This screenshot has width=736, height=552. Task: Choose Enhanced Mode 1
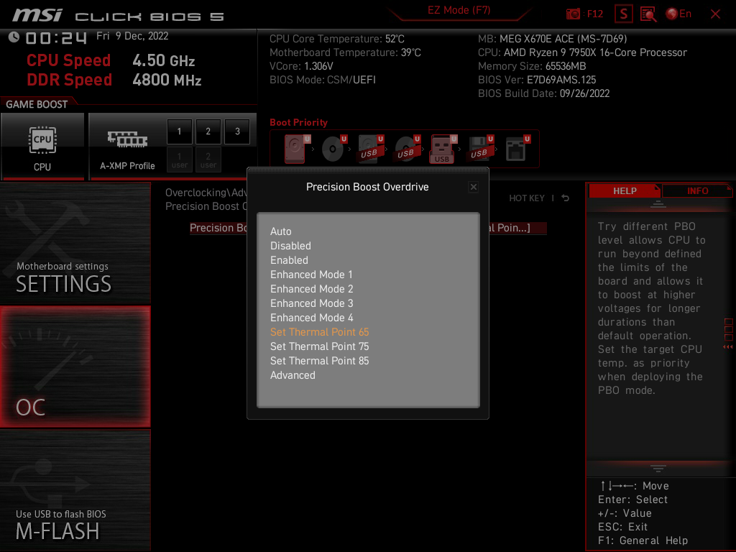pos(311,275)
